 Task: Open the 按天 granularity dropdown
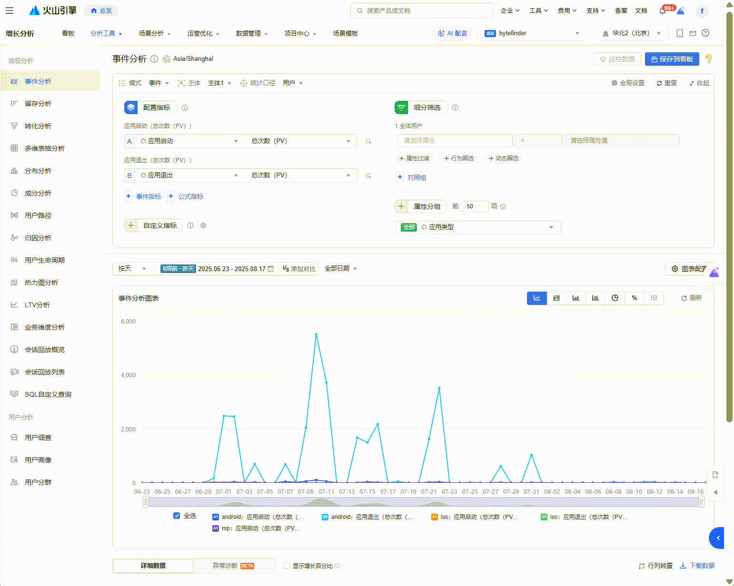click(133, 269)
